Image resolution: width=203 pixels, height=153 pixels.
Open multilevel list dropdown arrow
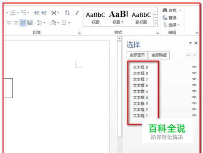click(x=28, y=13)
